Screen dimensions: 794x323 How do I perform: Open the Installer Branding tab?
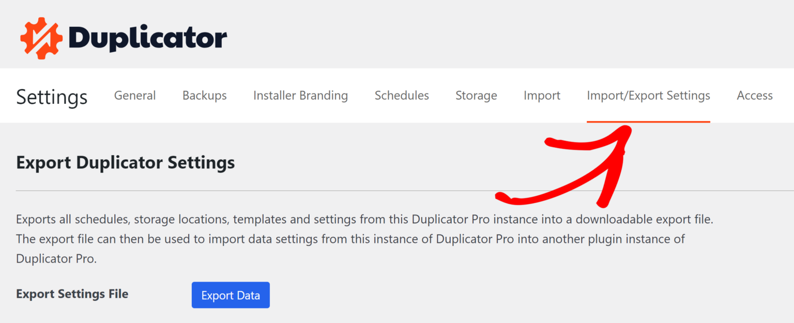point(300,96)
